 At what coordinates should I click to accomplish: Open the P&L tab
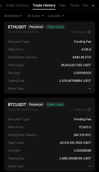pyautogui.click(x=63, y=5)
